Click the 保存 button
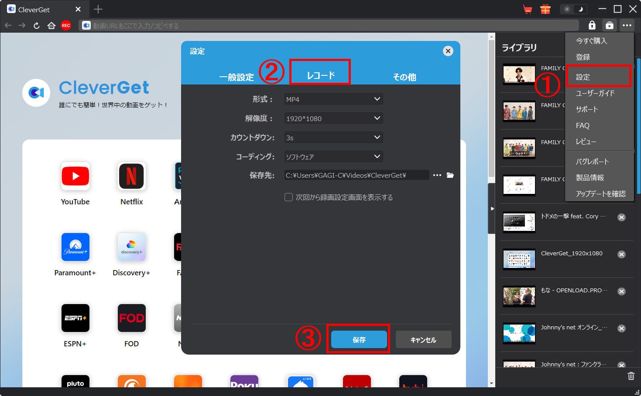The image size is (641, 396). click(x=359, y=340)
